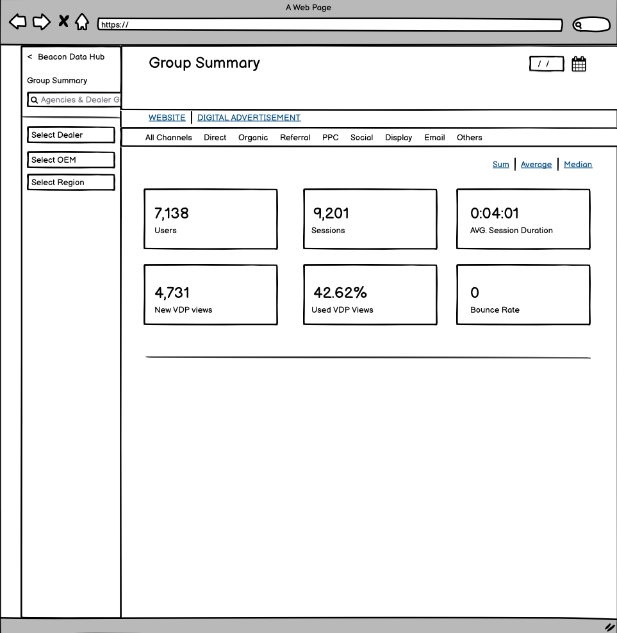Select the PPC channel
Viewport: 617px width, 633px height.
point(331,138)
